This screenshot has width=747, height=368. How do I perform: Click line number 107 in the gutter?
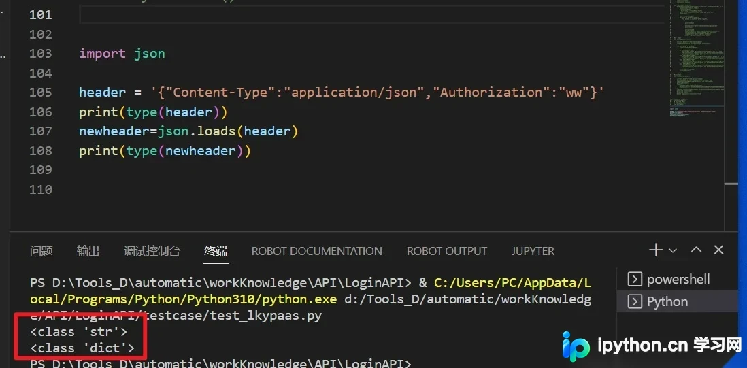[x=41, y=131]
